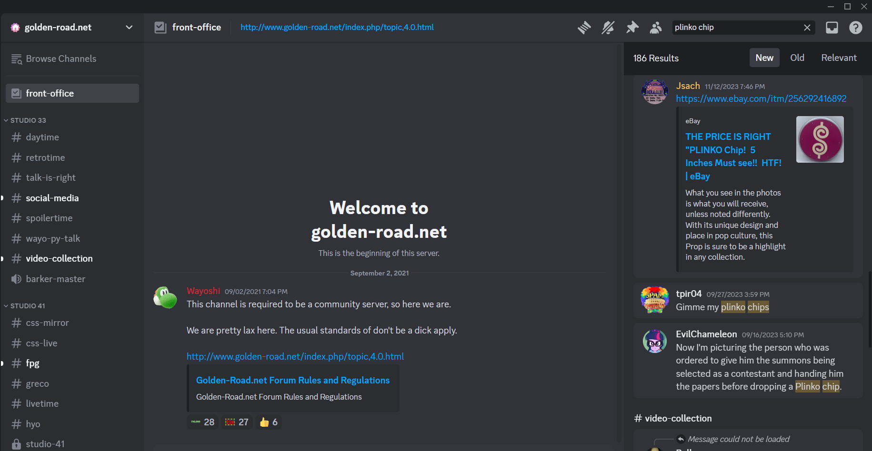Toggle the reaction with count 28
The image size is (872, 451).
point(203,422)
